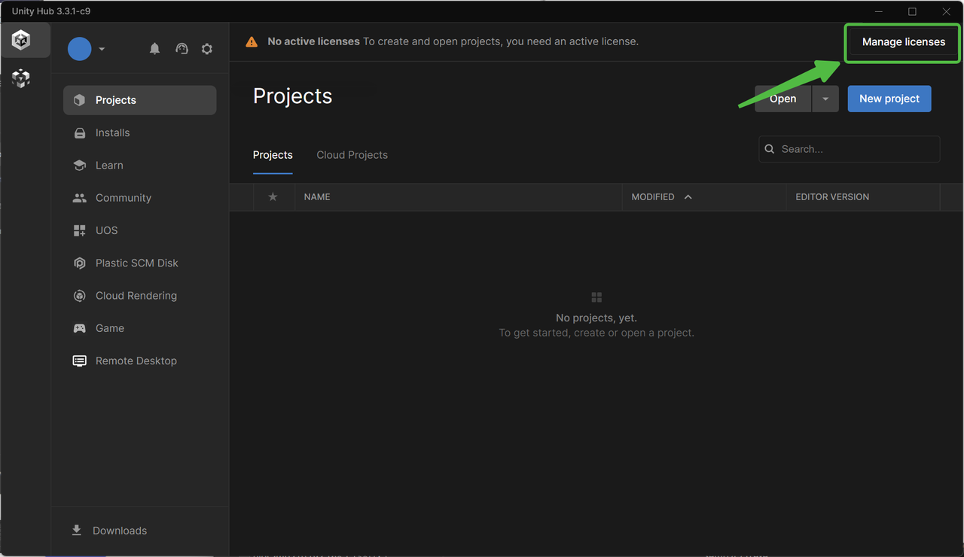
Task: Switch to the Cloud Projects tab
Action: pyautogui.click(x=352, y=155)
